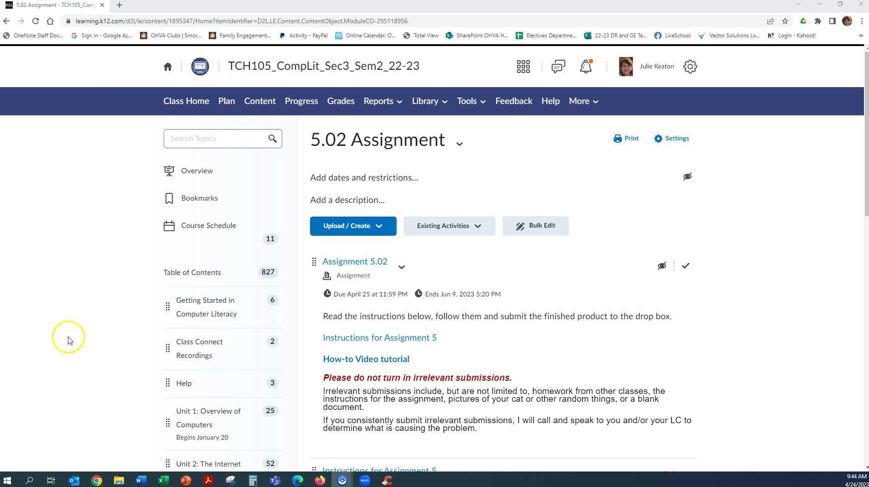Open the course selector waffle icon

tap(523, 67)
